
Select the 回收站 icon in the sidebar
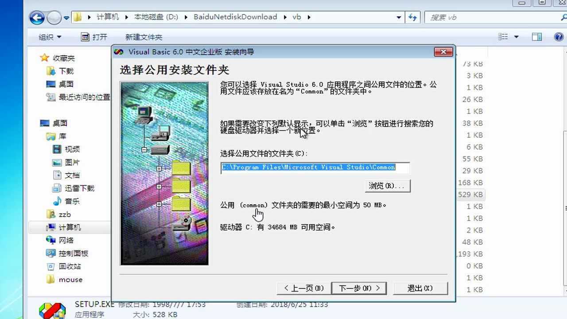pyautogui.click(x=66, y=266)
